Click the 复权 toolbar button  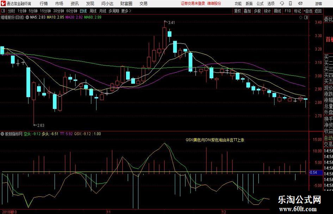point(238,11)
